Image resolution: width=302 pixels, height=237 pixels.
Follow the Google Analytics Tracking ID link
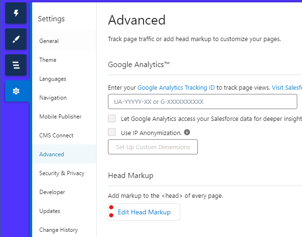176,87
